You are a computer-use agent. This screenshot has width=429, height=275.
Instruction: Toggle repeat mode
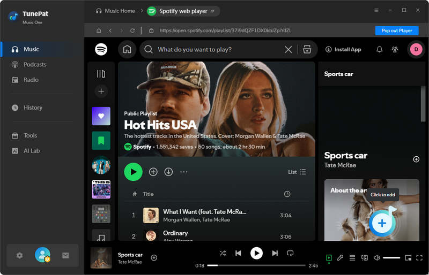click(290, 253)
